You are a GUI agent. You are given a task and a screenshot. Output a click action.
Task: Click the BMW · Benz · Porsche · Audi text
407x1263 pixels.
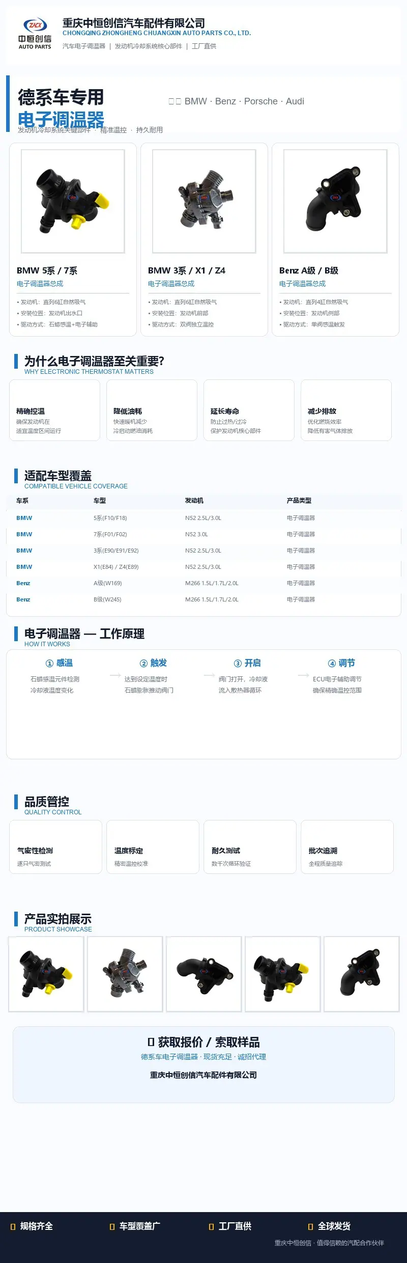tap(244, 101)
